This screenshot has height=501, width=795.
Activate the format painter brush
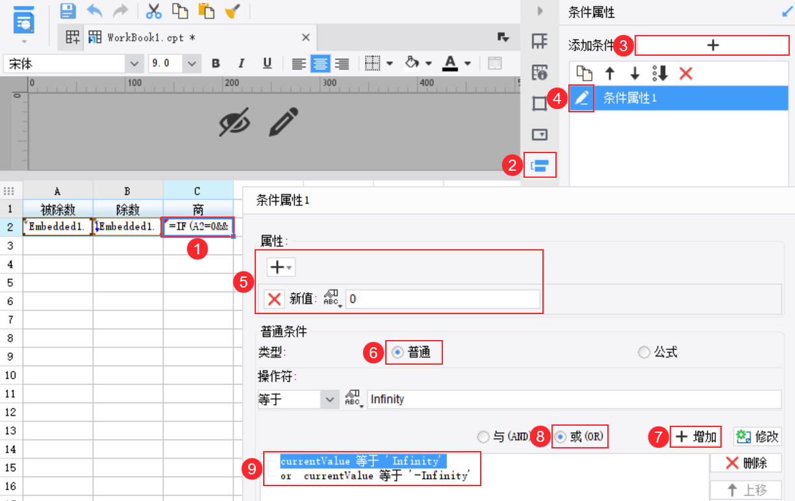232,10
